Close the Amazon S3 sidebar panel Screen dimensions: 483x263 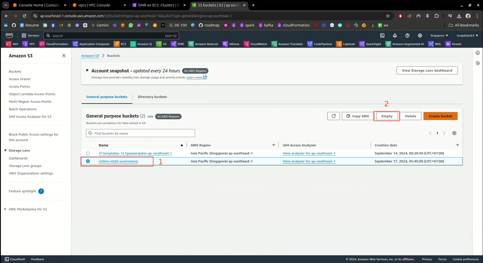64,56
